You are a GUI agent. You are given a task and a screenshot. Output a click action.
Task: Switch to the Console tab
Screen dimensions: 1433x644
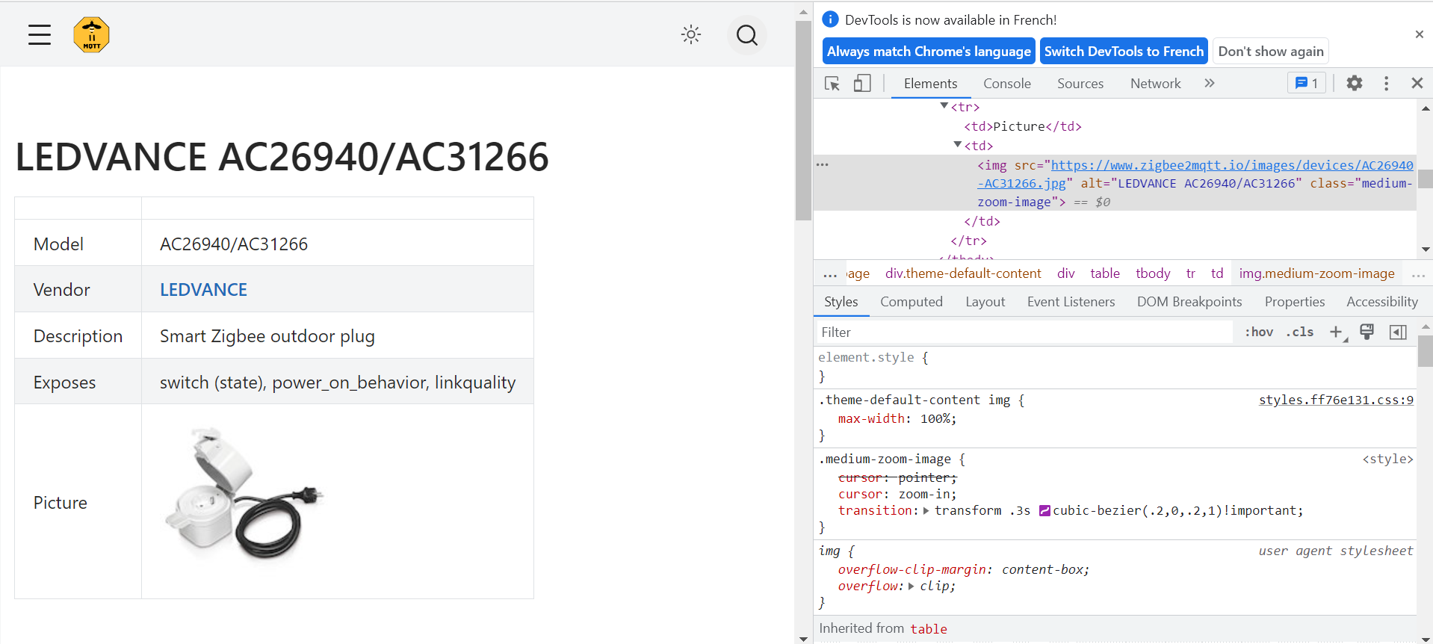(1006, 84)
